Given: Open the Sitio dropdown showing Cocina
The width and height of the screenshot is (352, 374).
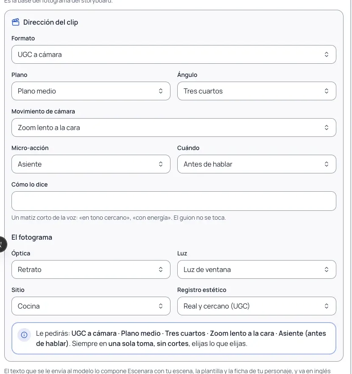Looking at the screenshot, I should pos(91,306).
